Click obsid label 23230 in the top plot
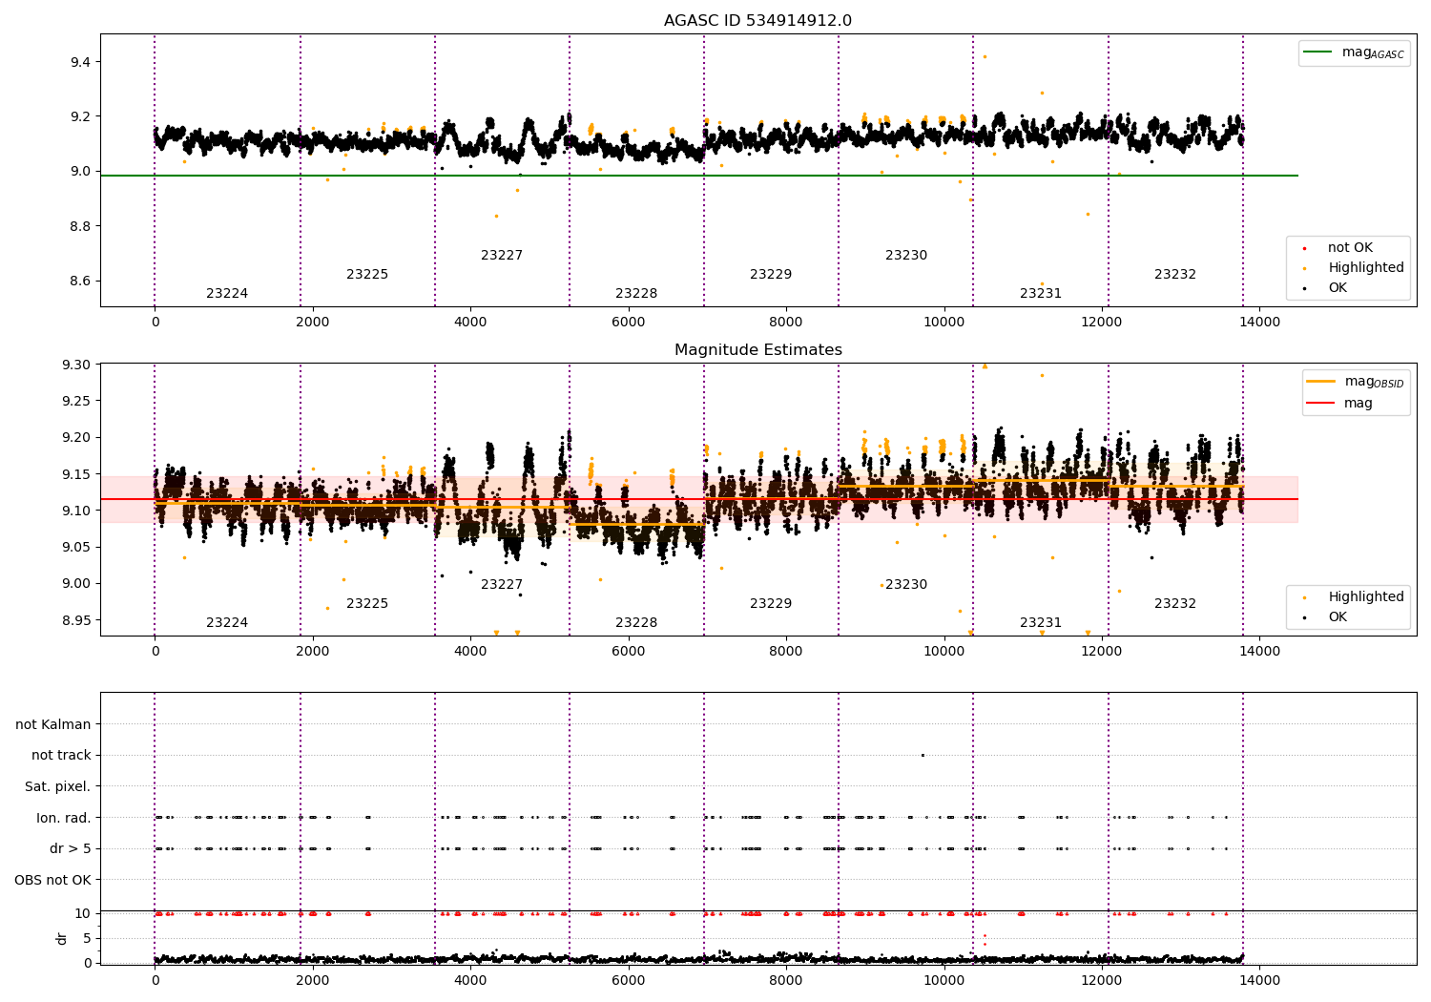 tap(906, 256)
